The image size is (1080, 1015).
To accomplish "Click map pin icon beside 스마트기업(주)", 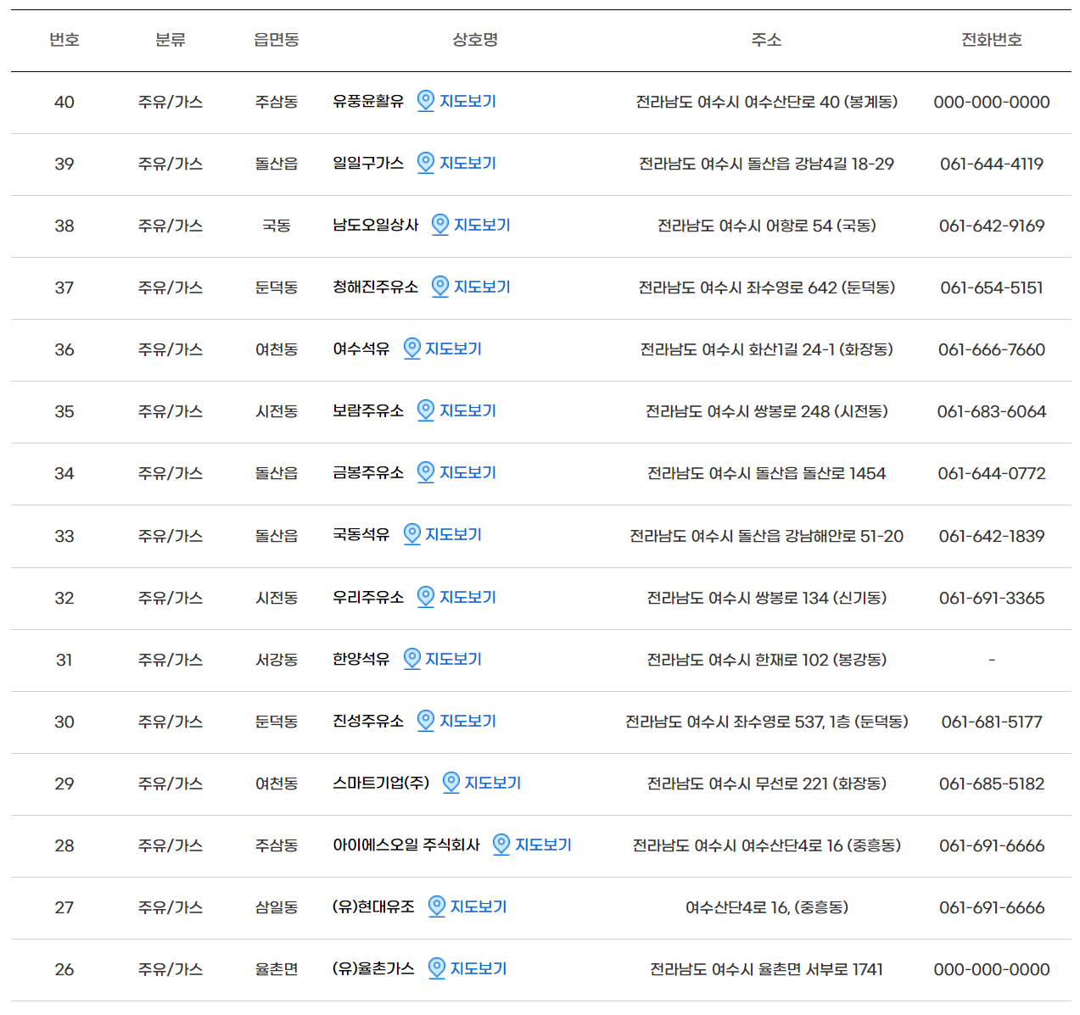I will coord(451,783).
